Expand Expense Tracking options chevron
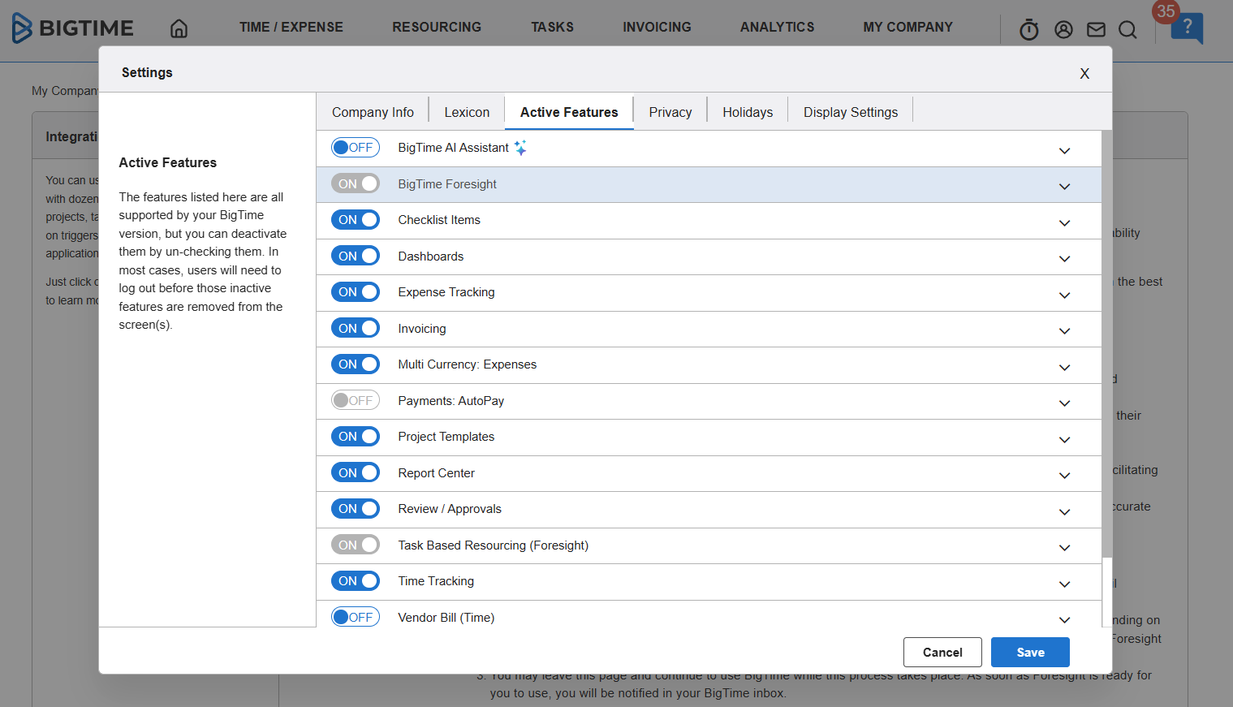This screenshot has width=1233, height=707. click(x=1064, y=295)
